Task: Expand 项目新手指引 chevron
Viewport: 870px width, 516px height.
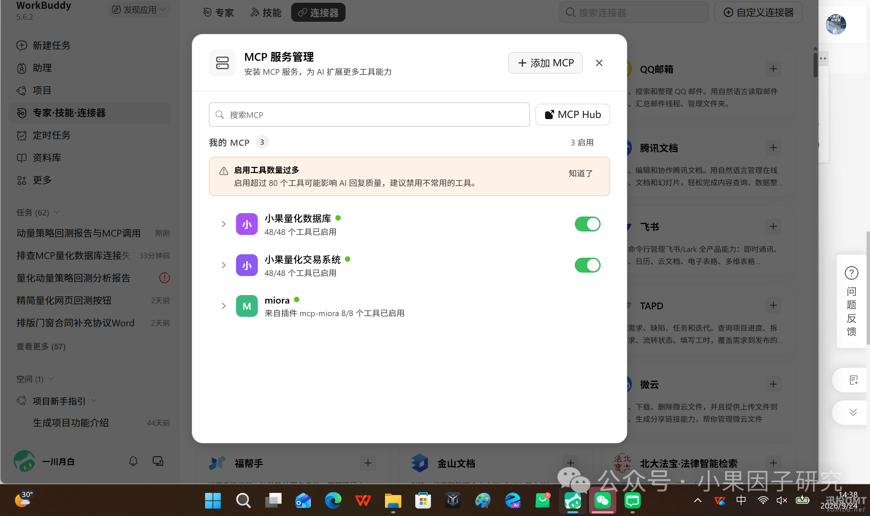Action: (94, 401)
